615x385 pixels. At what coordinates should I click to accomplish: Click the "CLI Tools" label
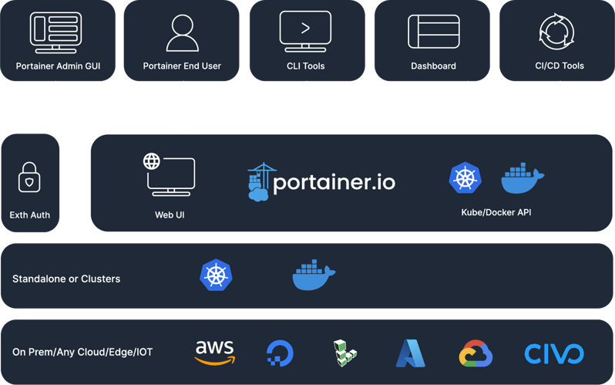(x=305, y=66)
